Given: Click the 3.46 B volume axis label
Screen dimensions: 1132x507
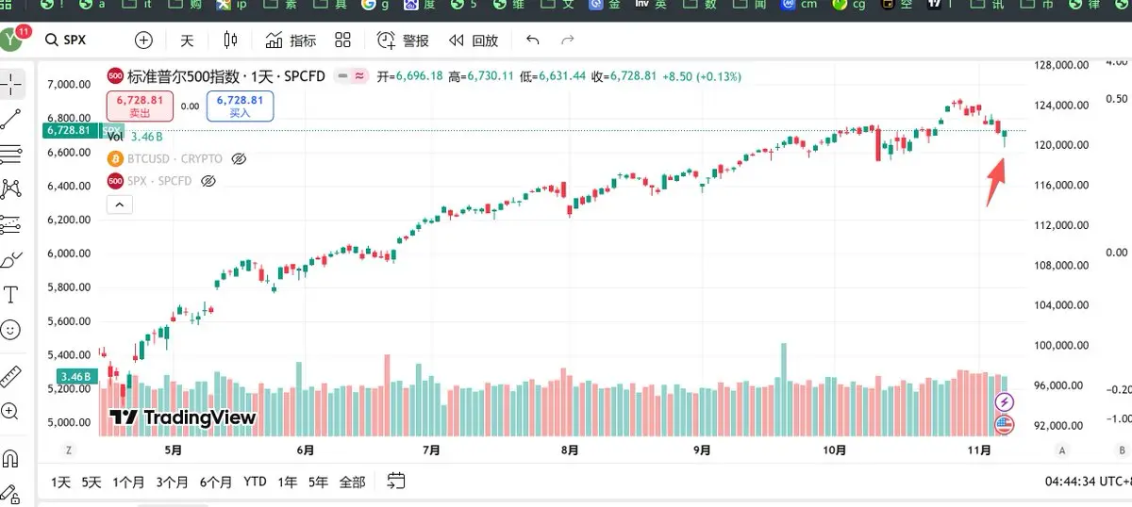Looking at the screenshot, I should [75, 377].
